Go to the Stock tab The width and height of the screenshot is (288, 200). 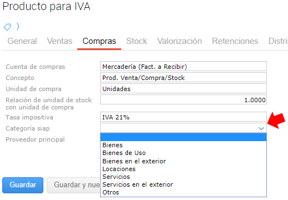[x=137, y=41]
